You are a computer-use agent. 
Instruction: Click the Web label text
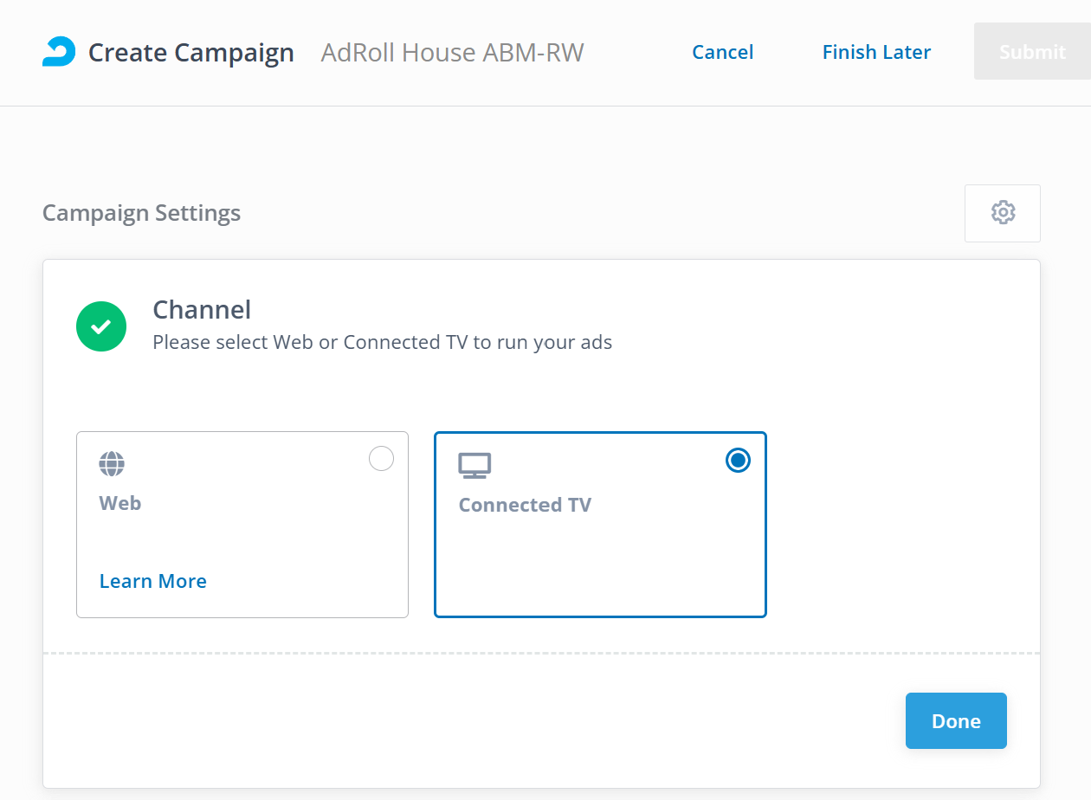[120, 503]
